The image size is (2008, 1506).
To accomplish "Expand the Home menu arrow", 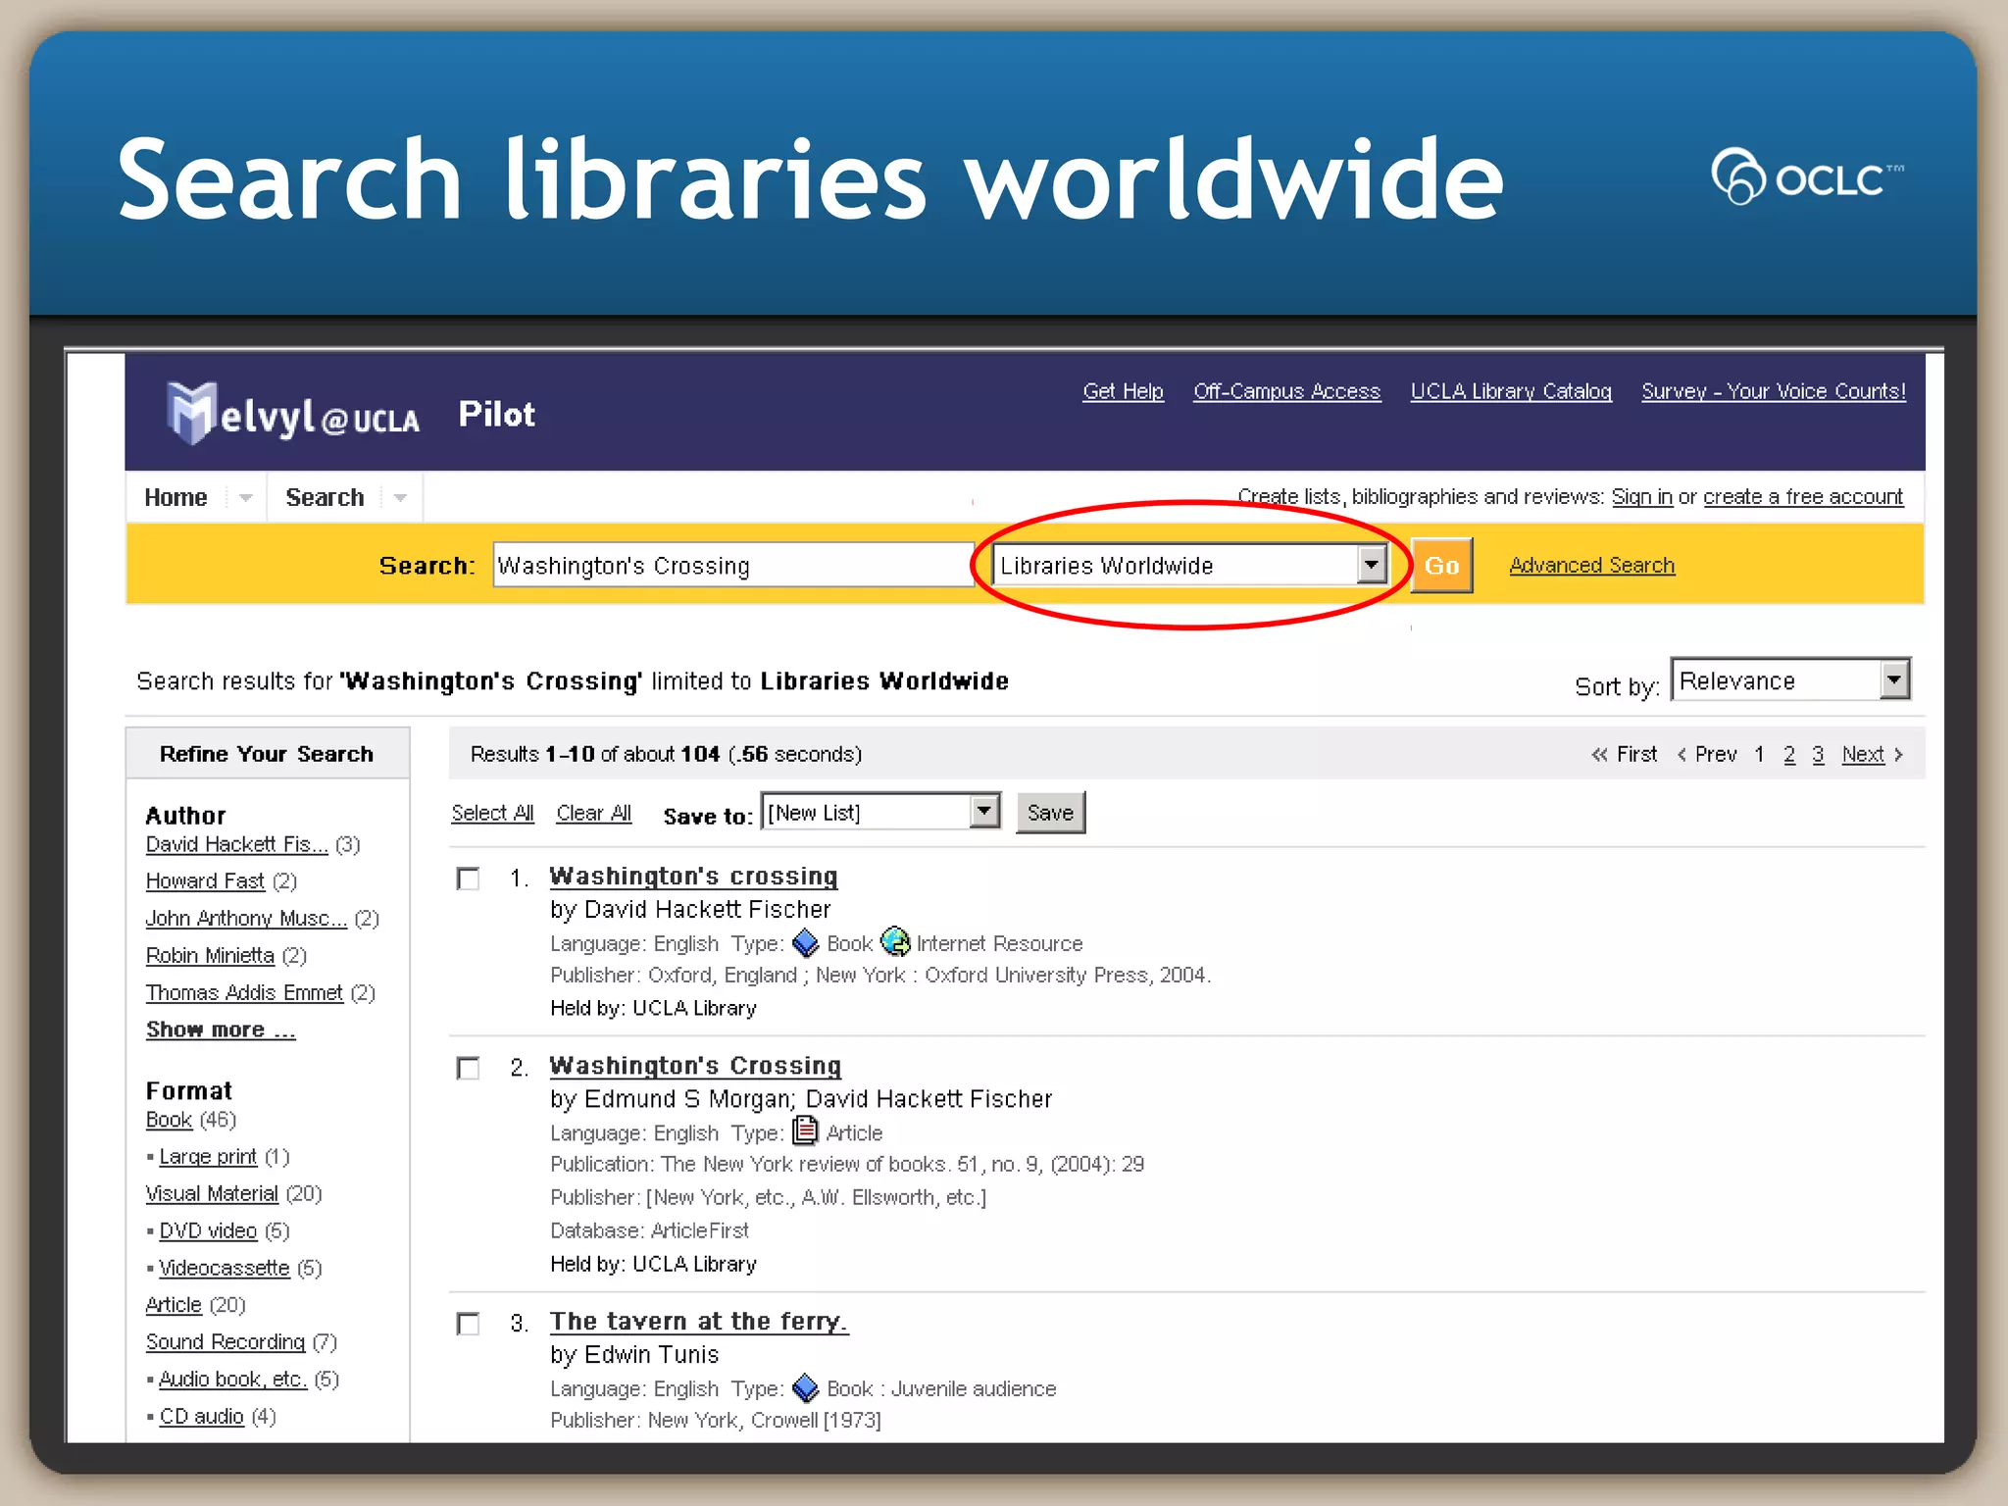I will click(x=246, y=497).
